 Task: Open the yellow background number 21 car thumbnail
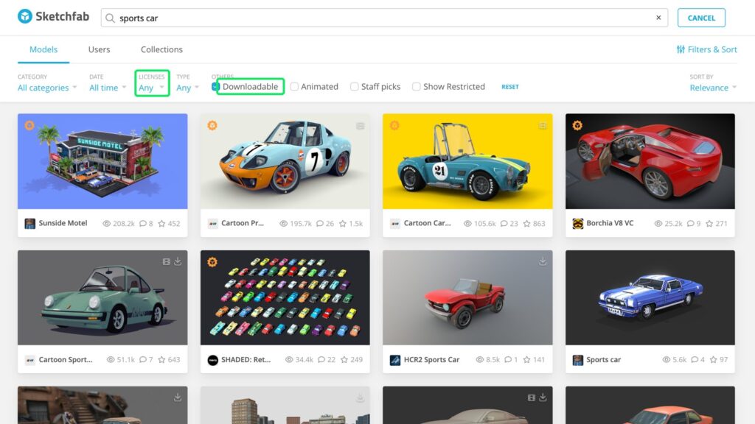pyautogui.click(x=467, y=161)
